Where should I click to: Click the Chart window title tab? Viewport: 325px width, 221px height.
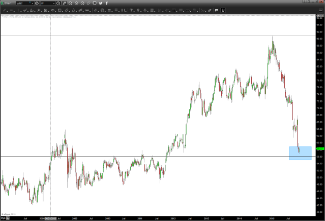click(x=8, y=3)
